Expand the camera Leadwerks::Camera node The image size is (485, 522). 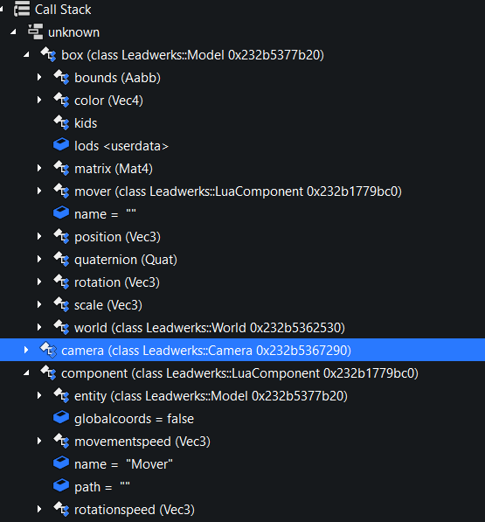[26, 350]
